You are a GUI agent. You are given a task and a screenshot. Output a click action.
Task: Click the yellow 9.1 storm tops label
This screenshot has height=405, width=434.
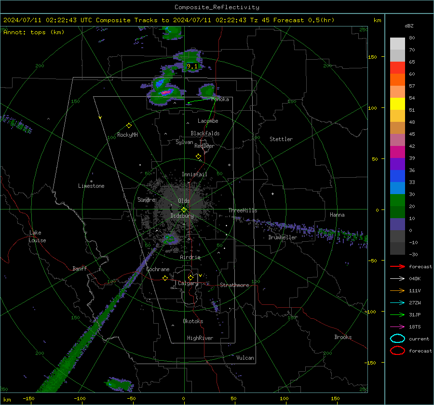point(192,66)
